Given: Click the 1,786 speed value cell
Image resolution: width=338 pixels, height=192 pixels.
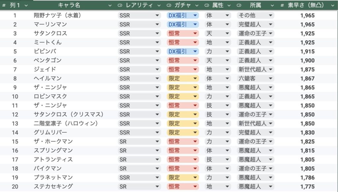Looking at the screenshot, I should (x=307, y=177).
